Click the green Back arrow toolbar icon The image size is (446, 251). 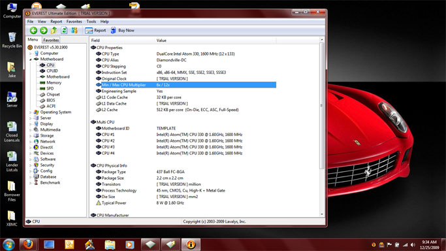click(33, 30)
